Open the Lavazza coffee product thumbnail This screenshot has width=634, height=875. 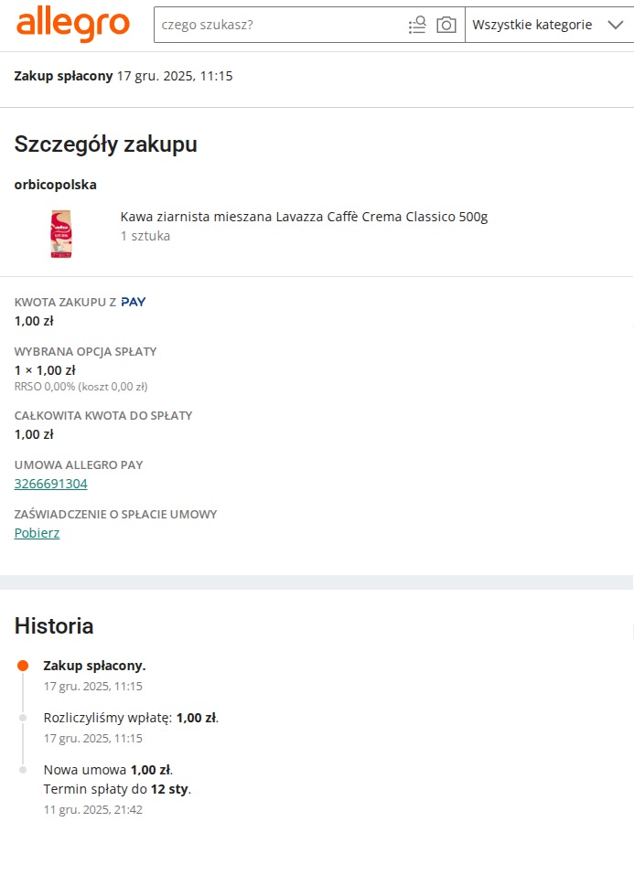(x=61, y=234)
